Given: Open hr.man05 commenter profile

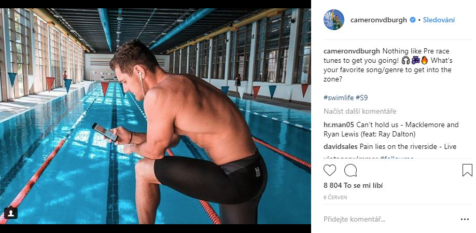Looking at the screenshot, I should [339, 125].
